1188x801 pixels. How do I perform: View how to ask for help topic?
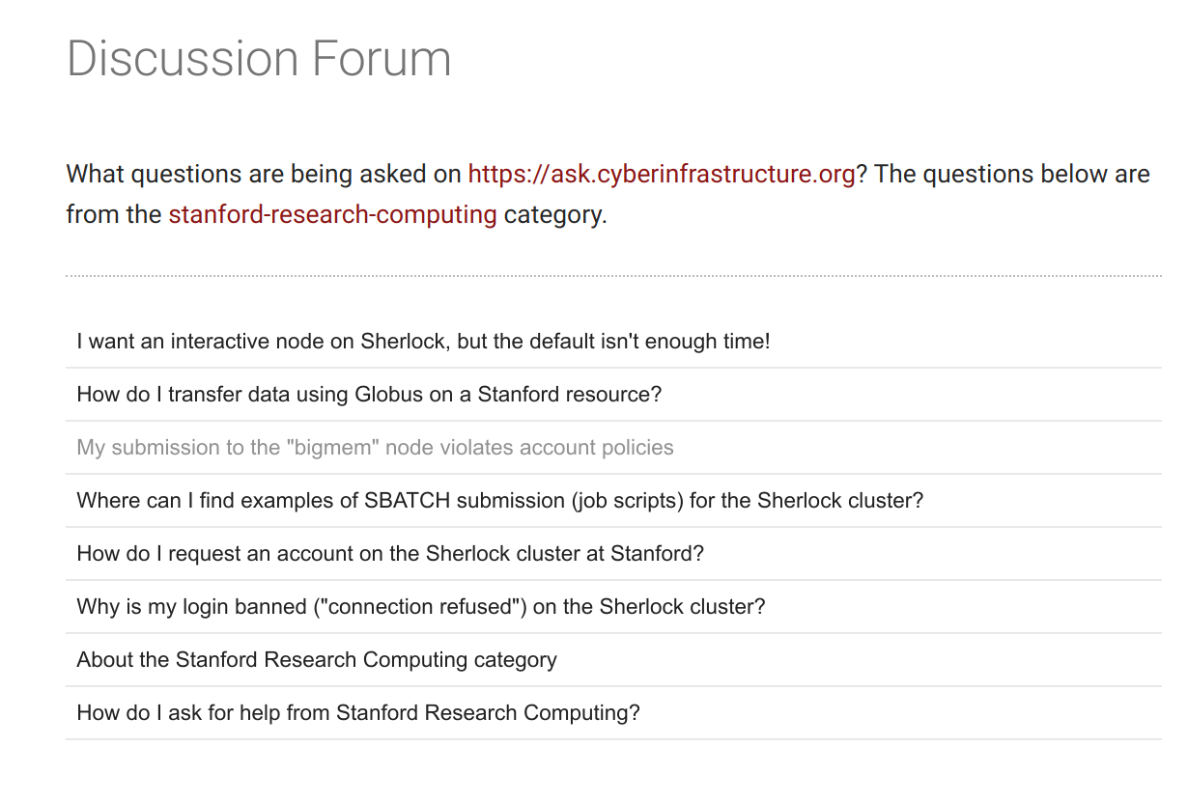coord(358,713)
